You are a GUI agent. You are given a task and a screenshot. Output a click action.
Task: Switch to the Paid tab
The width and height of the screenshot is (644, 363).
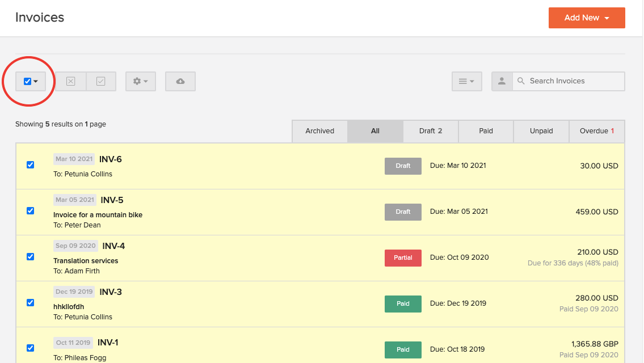click(x=486, y=131)
